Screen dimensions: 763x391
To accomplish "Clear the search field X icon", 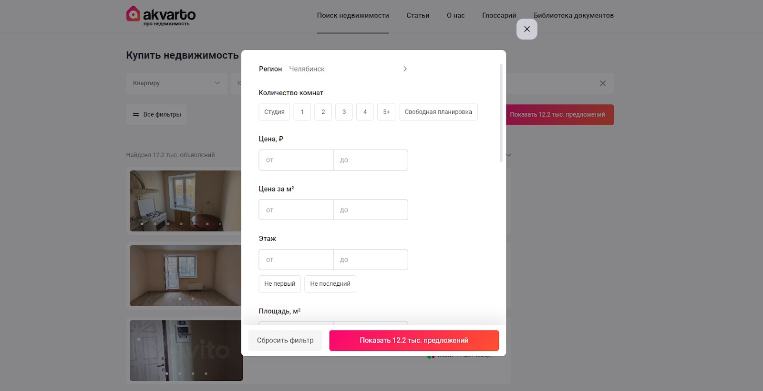I will tap(603, 83).
